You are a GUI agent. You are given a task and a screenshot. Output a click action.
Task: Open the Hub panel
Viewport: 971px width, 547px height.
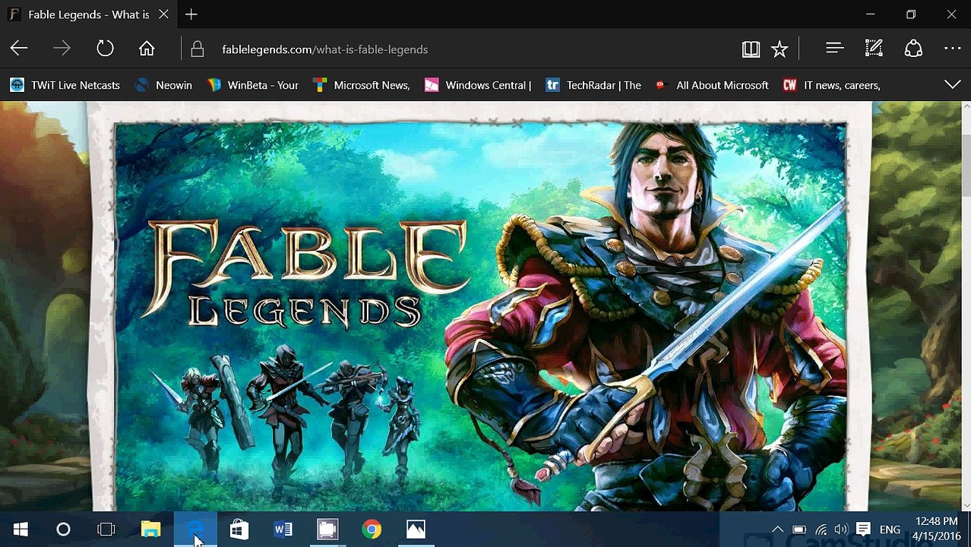[x=835, y=49]
